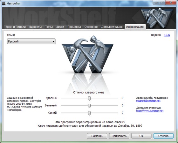The width and height of the screenshot is (178, 143).
Task: Open the Доки и Панели tab
Action: (16, 27)
